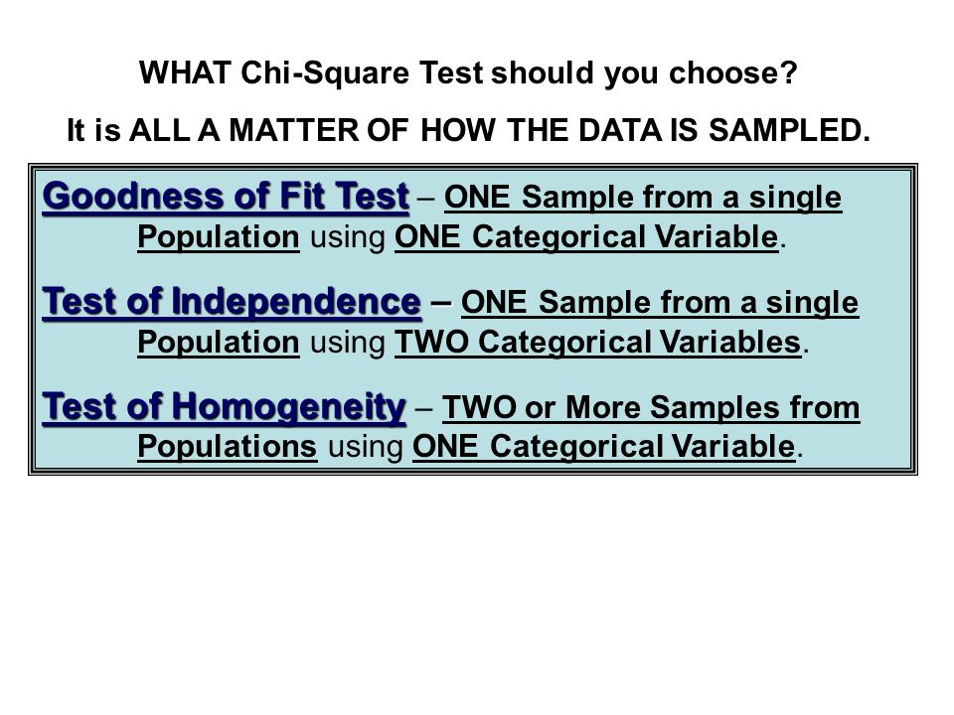Click 'ONE Categorical Variable' under Goodness of Fit
Screen dimensions: 954x715
[x=586, y=237]
